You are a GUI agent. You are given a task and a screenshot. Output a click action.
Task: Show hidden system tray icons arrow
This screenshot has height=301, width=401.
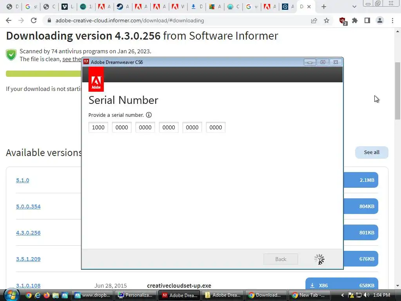pos(342,296)
